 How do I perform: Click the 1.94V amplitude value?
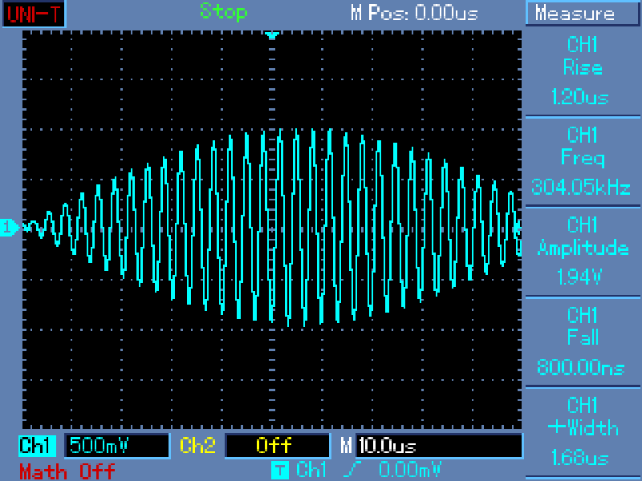click(579, 277)
